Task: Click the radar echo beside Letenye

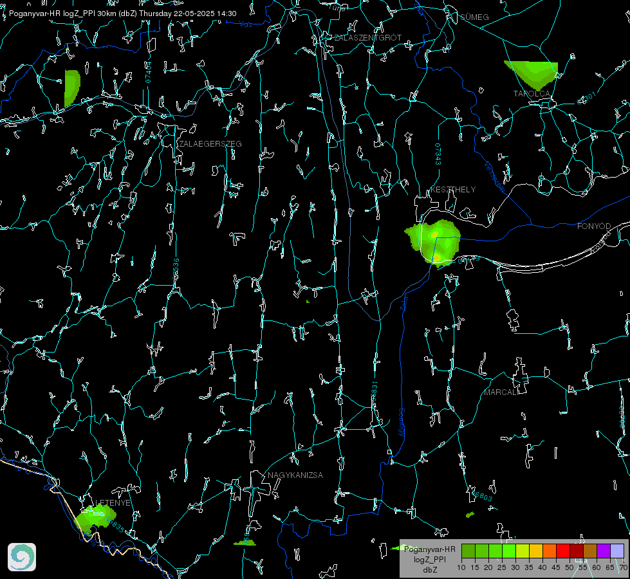Action: pyautogui.click(x=96, y=519)
